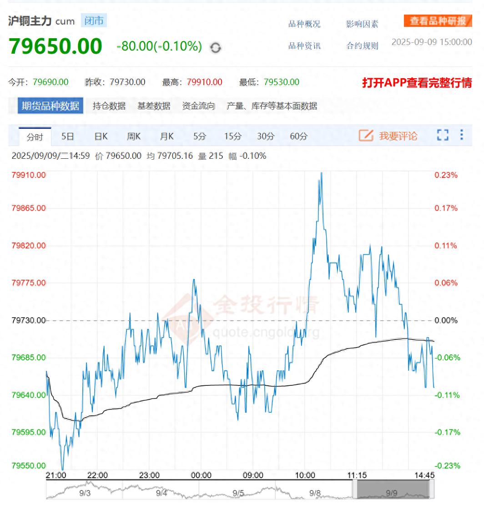Open the 15分 interval chart
The width and height of the screenshot is (484, 505).
point(232,136)
